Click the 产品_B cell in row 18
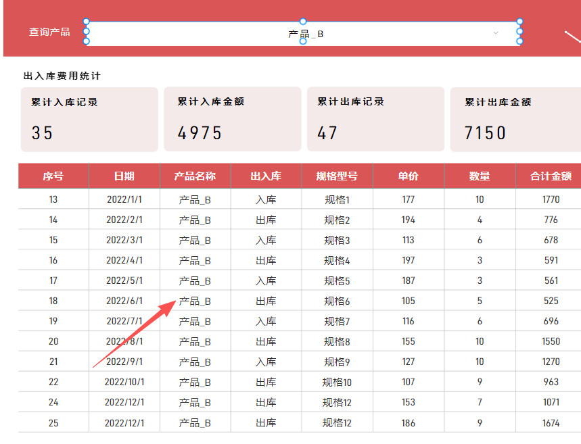The image size is (581, 444). 195,301
